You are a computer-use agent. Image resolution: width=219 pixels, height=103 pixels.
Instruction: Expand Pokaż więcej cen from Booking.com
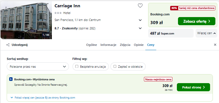coord(43,98)
